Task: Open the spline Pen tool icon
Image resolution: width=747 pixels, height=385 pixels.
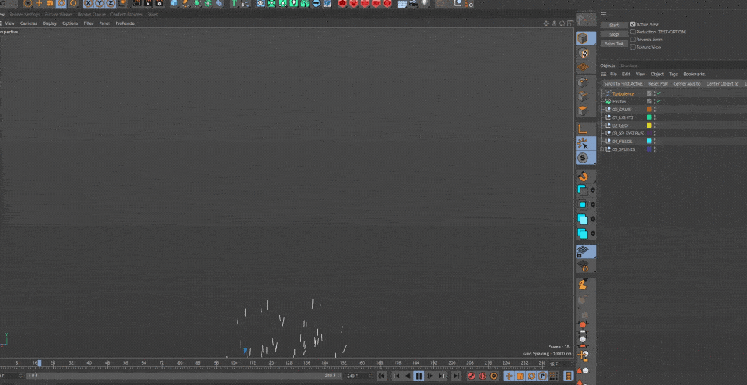Action: point(185,3)
